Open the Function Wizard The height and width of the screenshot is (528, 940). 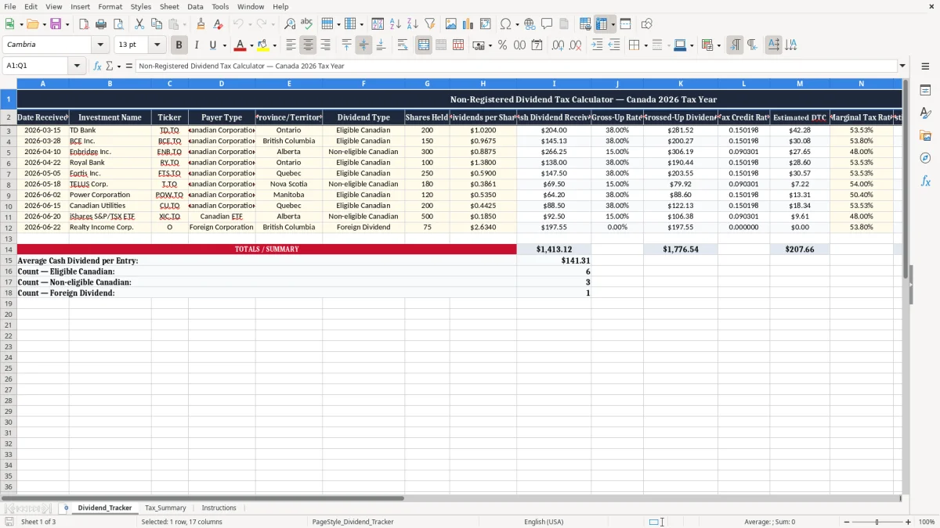click(97, 66)
